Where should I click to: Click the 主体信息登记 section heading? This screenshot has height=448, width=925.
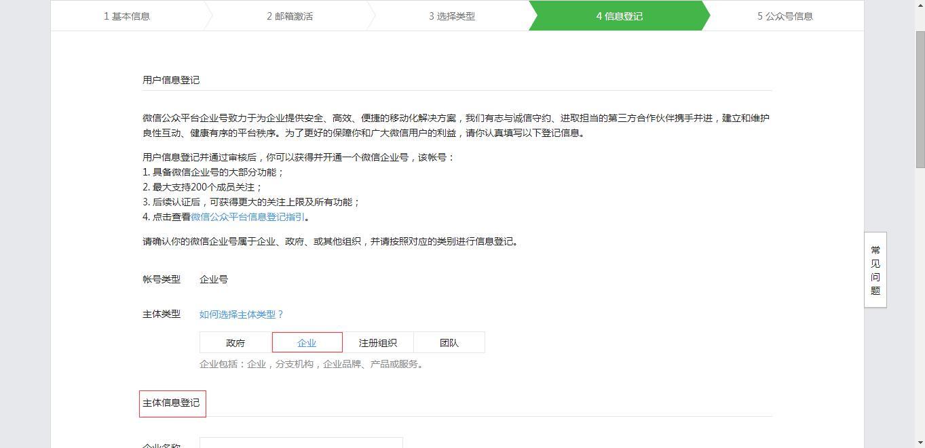(171, 403)
